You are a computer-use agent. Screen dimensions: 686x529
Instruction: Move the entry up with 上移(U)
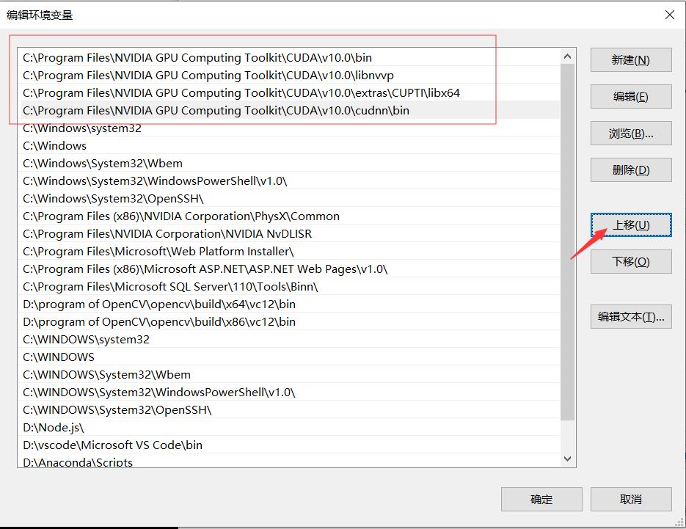point(631,225)
